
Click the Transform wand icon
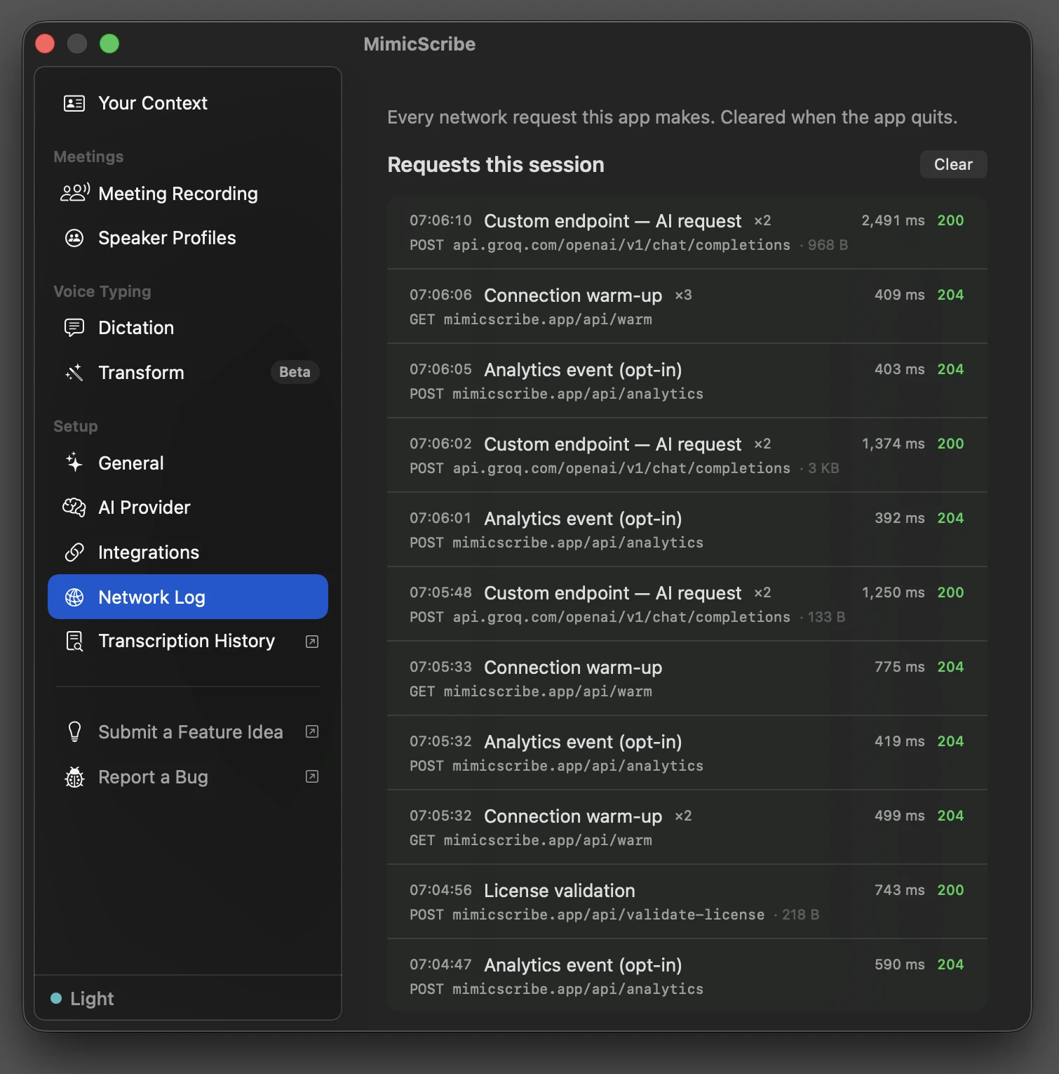(74, 373)
